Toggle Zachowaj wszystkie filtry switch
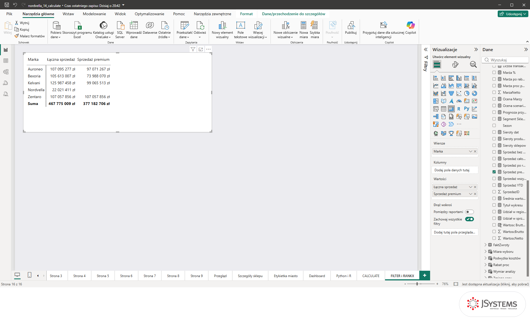 [469, 219]
